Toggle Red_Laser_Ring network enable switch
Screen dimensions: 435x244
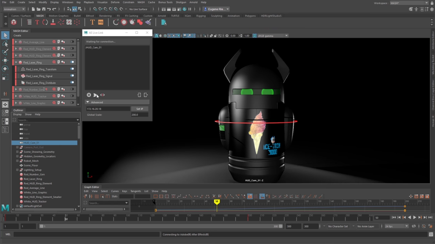click(x=72, y=62)
